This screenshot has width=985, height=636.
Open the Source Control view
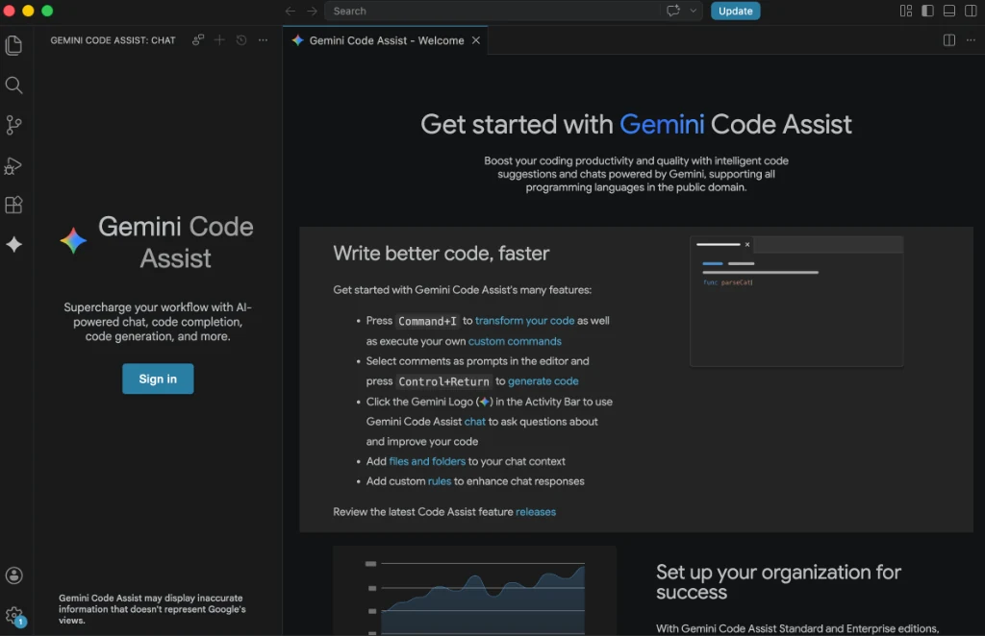13,126
